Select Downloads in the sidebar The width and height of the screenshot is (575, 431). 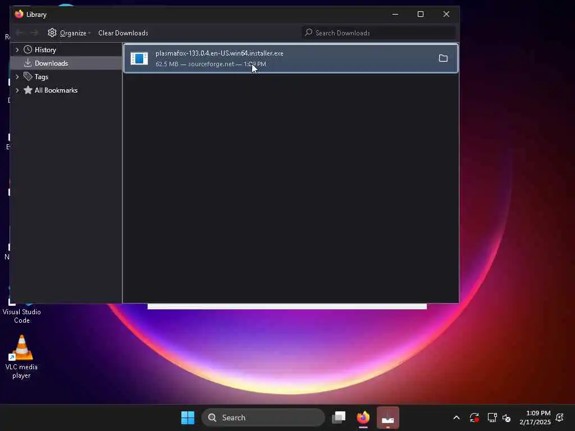click(66, 63)
